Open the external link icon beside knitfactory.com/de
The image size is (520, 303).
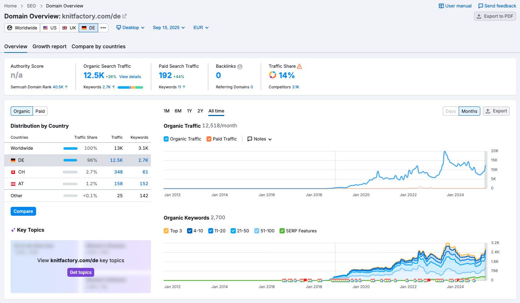click(124, 16)
